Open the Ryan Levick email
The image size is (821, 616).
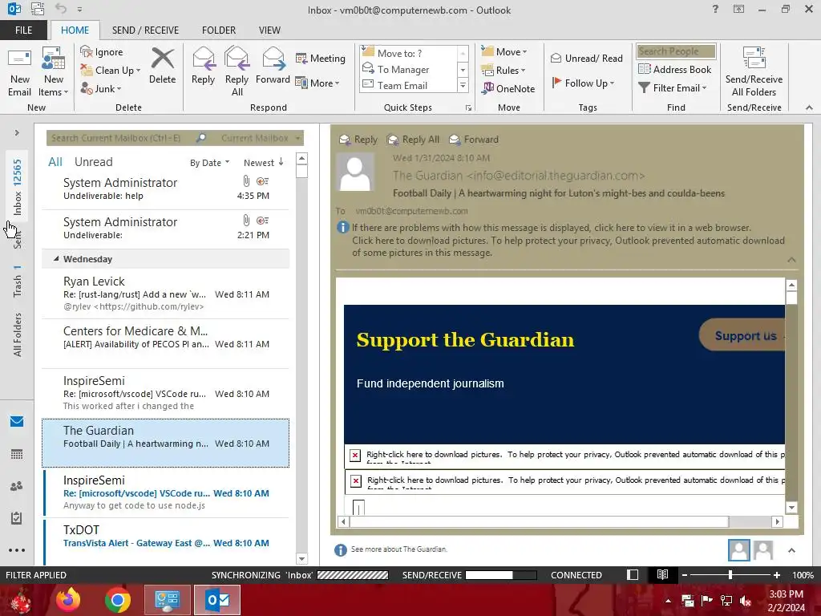[165, 294]
